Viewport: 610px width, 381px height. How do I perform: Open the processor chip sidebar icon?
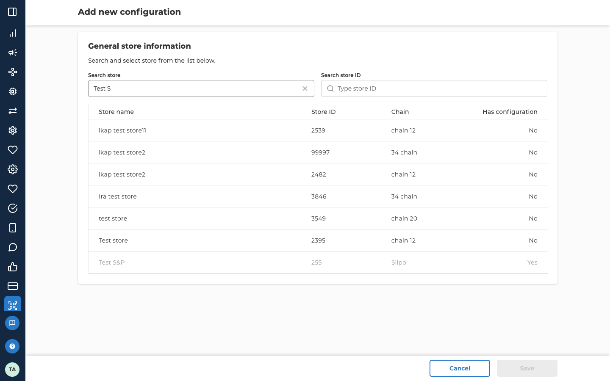[12, 91]
